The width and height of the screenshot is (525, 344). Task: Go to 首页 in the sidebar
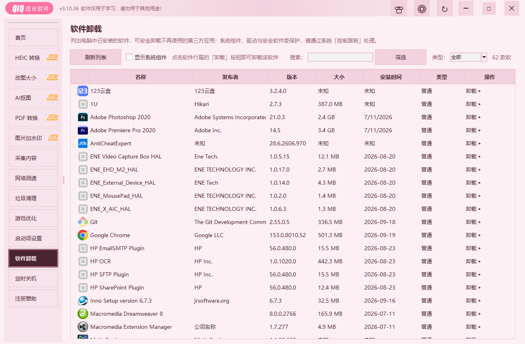click(x=33, y=37)
